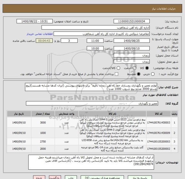The image size is (185, 179).
Task: Click the کد کالا column header
Action: click(x=159, y=114)
